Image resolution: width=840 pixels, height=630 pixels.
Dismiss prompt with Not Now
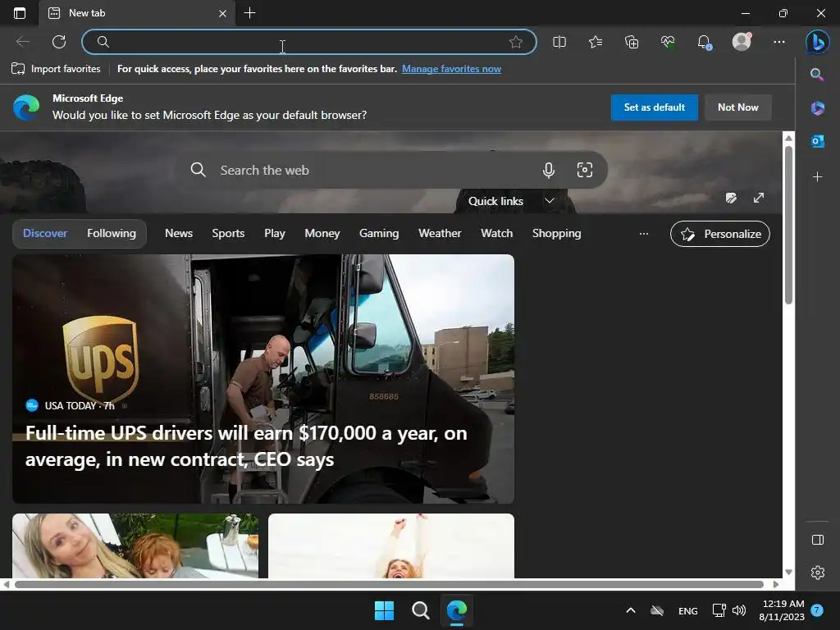click(738, 107)
